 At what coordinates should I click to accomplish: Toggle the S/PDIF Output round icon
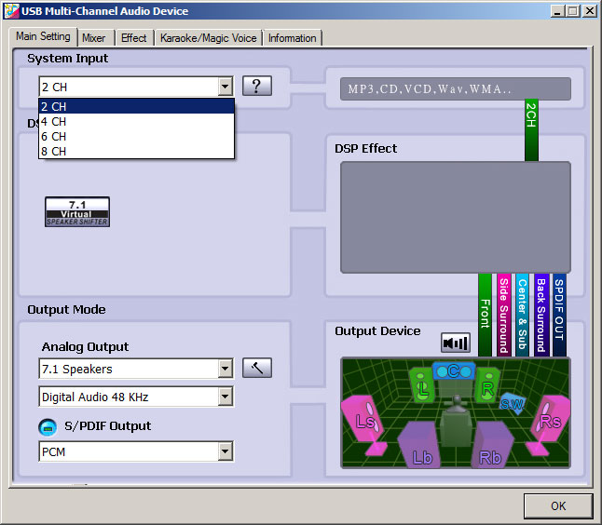pyautogui.click(x=48, y=426)
